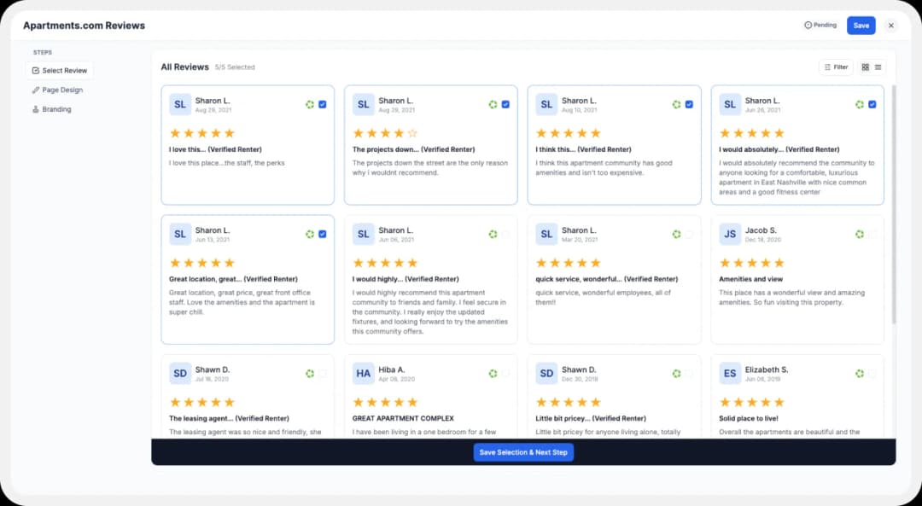Click the Filter icon

tap(827, 67)
